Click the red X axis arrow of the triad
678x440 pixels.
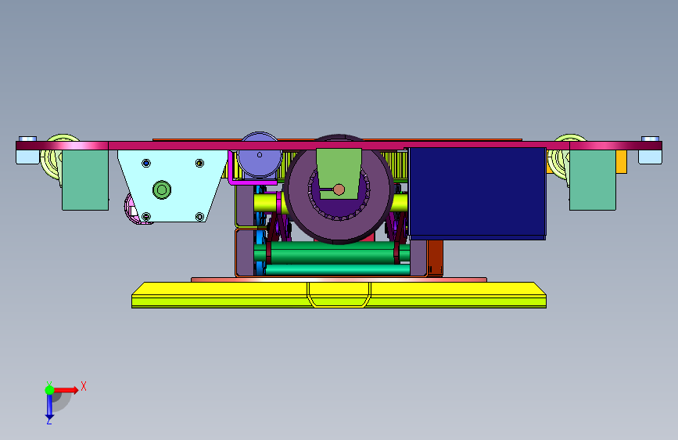coord(67,390)
